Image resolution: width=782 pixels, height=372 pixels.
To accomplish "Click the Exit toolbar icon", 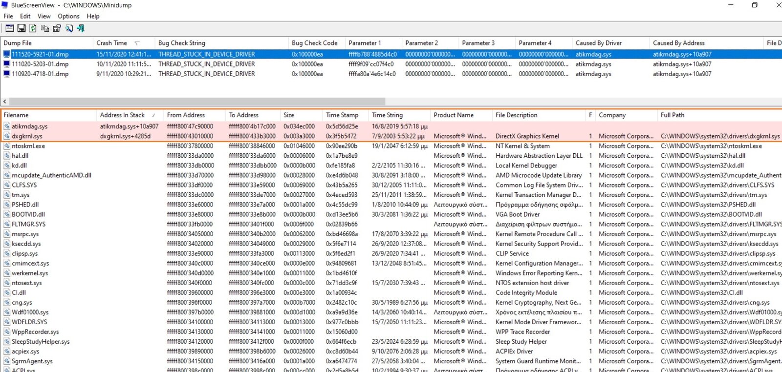I will [x=81, y=28].
